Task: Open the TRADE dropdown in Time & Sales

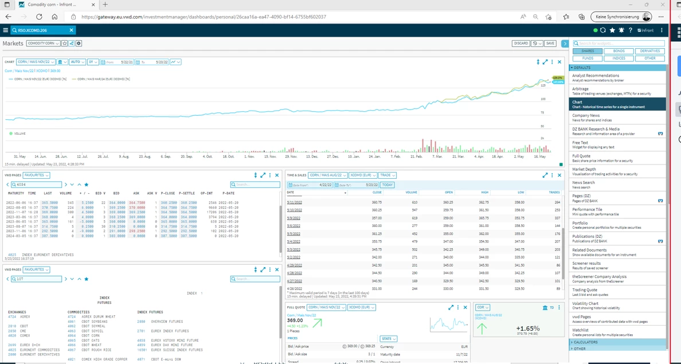Action: [x=387, y=175]
